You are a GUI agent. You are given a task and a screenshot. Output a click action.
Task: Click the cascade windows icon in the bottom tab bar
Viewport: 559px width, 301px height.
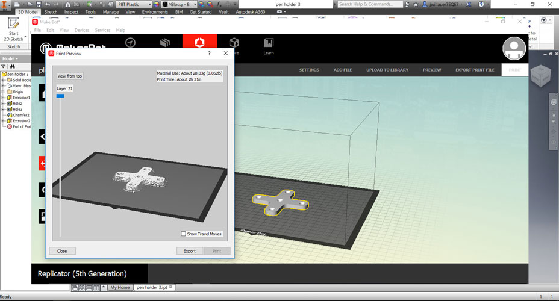[x=75, y=288]
